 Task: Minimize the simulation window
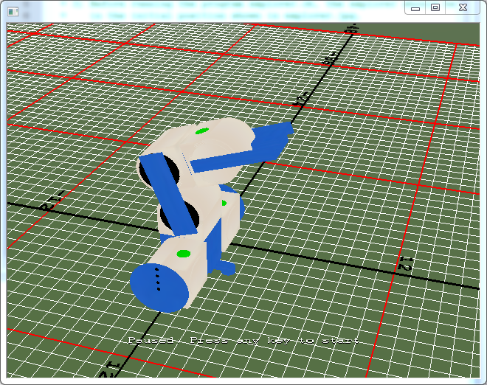coord(415,8)
